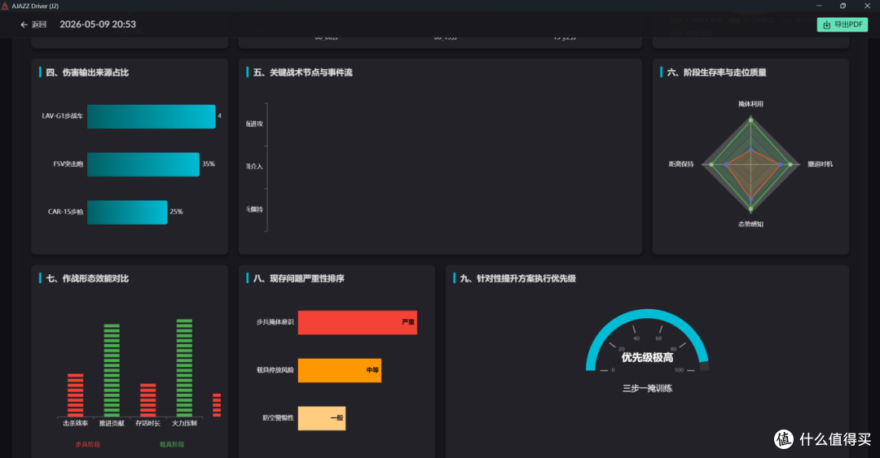Click the 步兵掩体意识 row label

(x=275, y=322)
